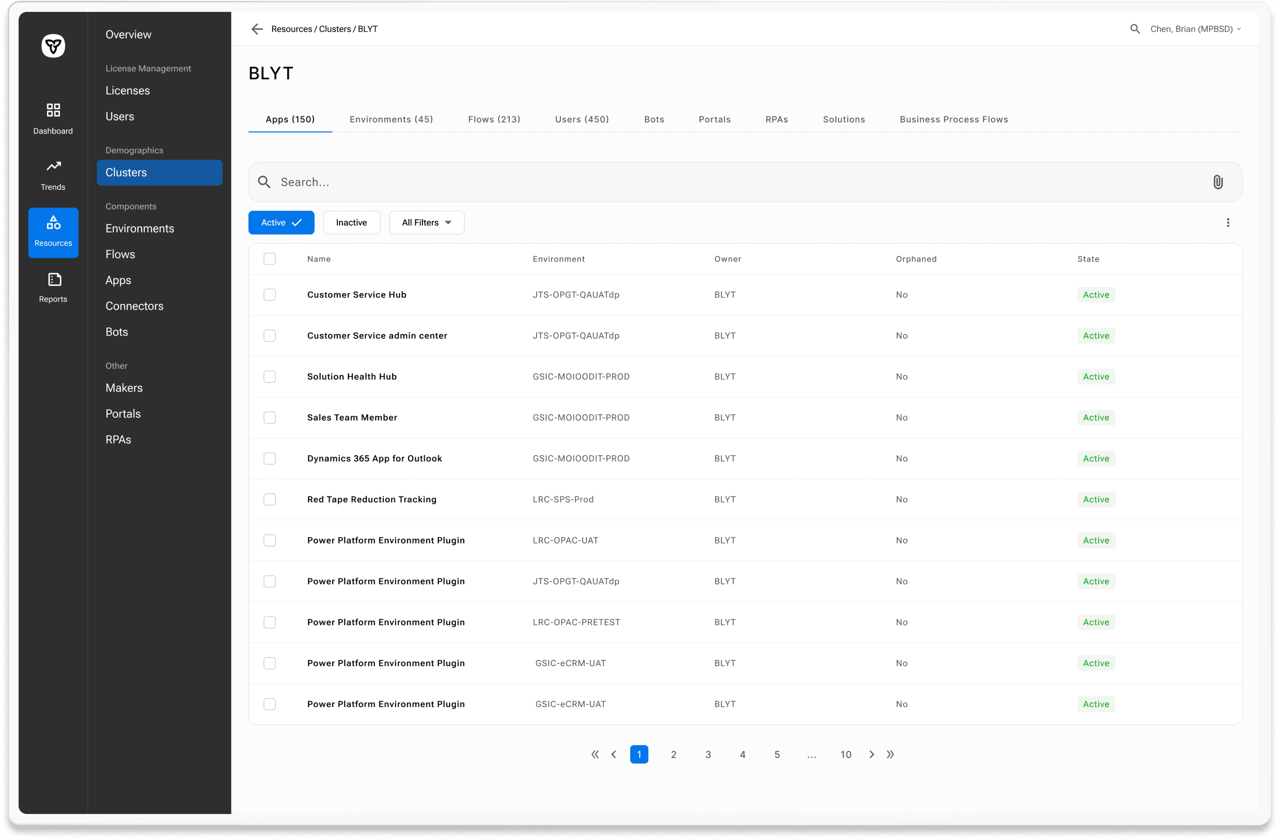The image size is (1278, 839).
Task: Jump to last page with double-chevron
Action: pos(890,754)
